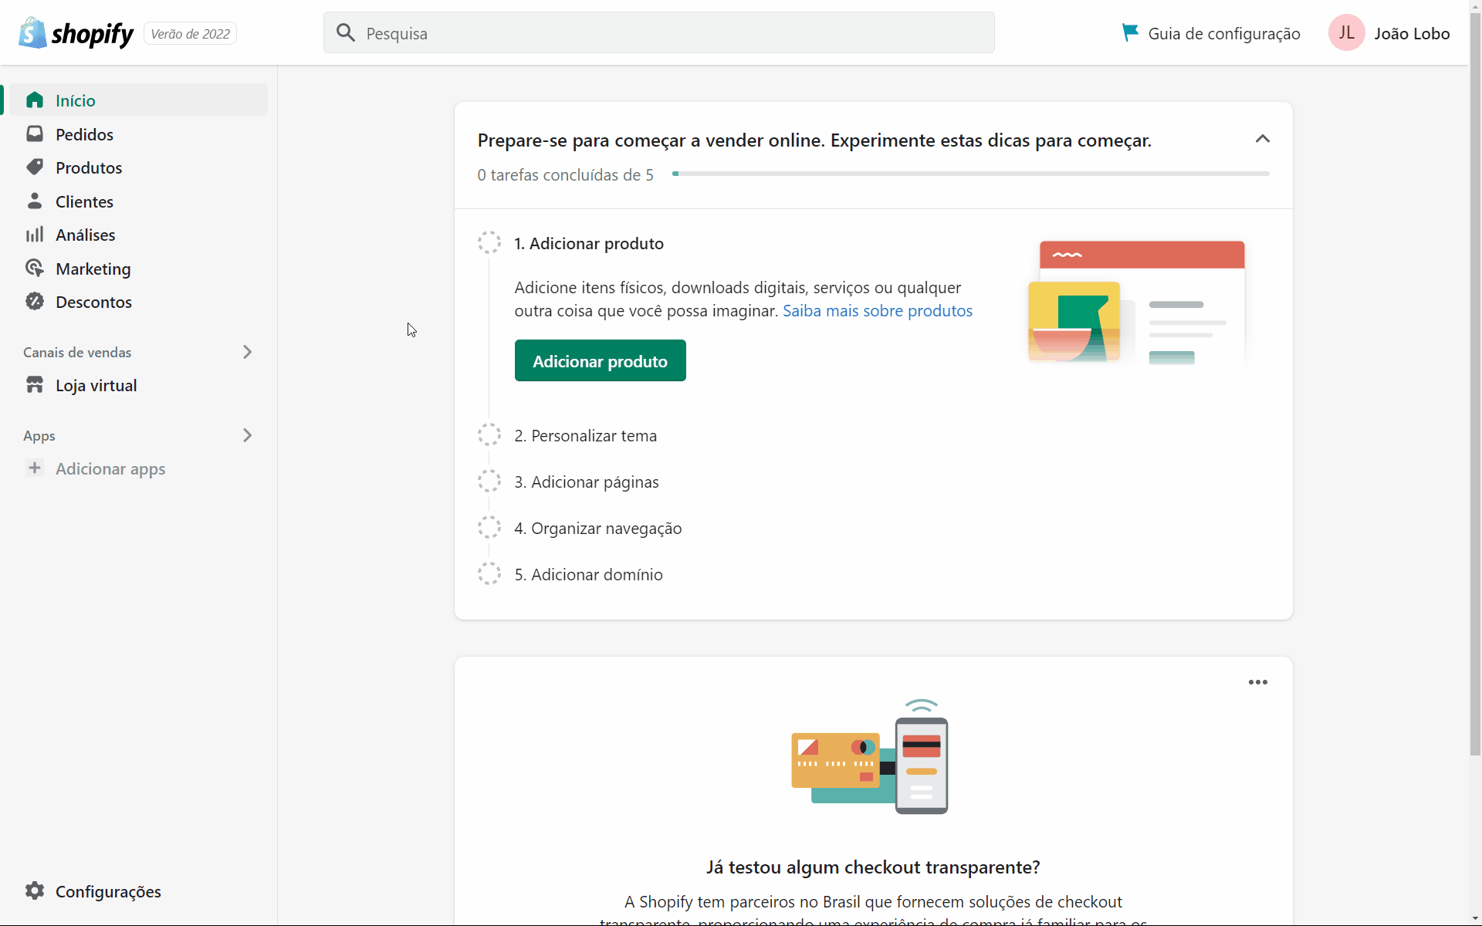Screen dimensions: 1482x926
Task: Click the Análises bar chart icon
Action: click(35, 234)
